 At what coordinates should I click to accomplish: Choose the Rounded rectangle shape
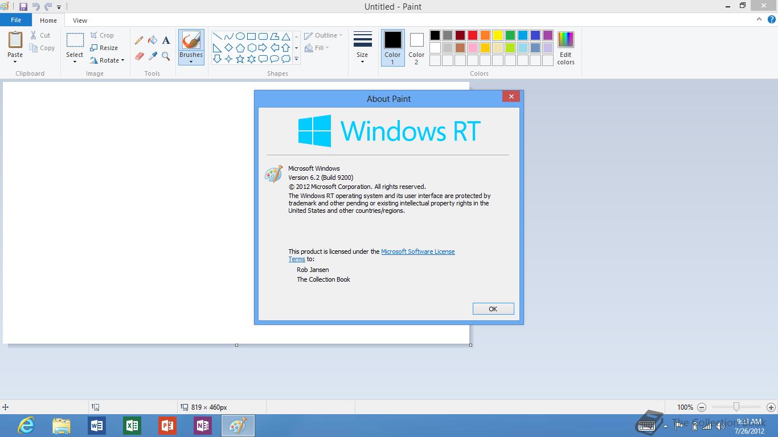(x=263, y=36)
